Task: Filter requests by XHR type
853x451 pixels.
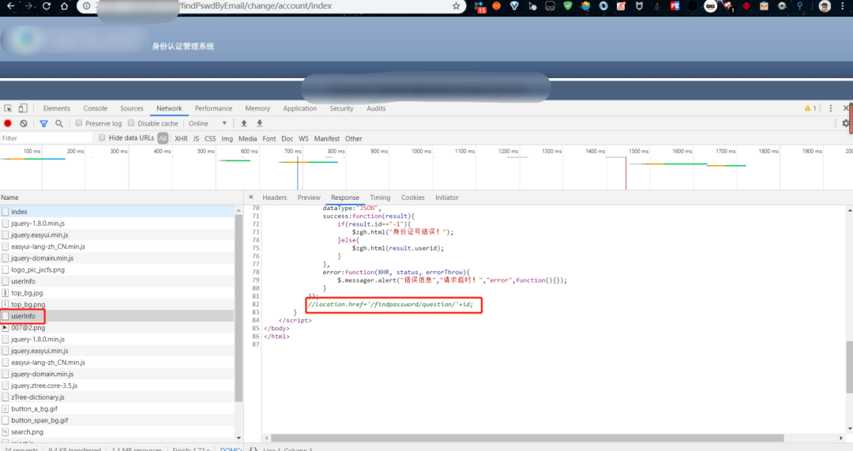Action: point(181,139)
